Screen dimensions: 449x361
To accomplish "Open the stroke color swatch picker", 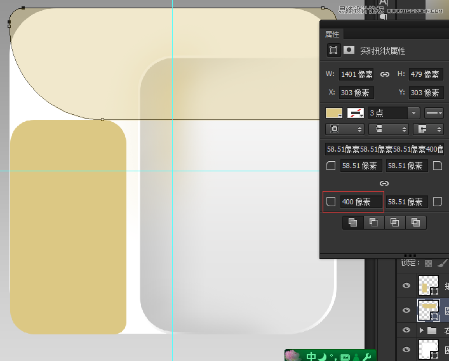I will tap(356, 113).
